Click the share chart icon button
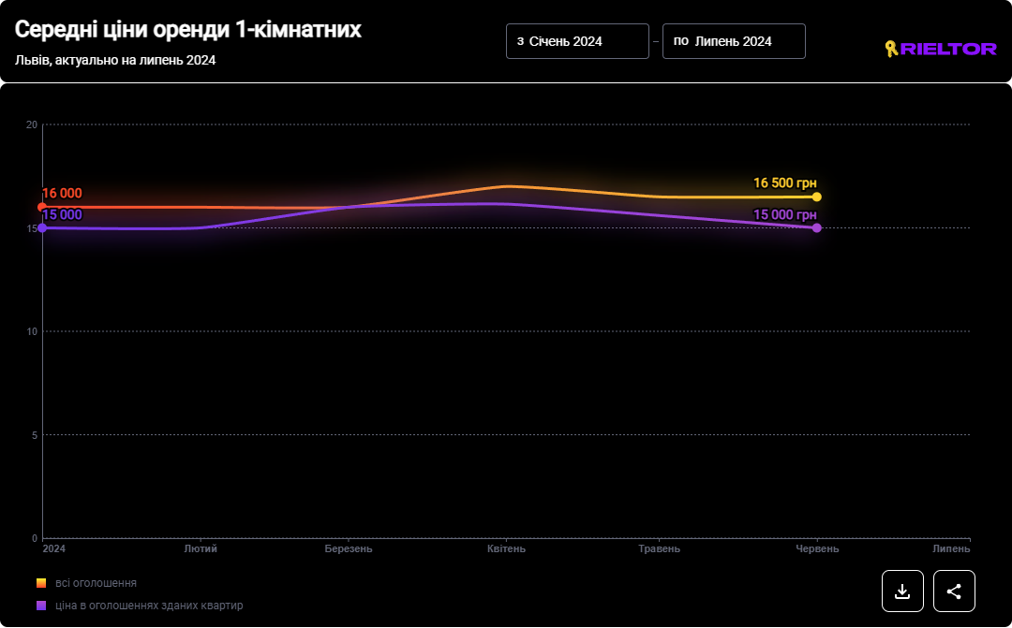 (x=954, y=591)
